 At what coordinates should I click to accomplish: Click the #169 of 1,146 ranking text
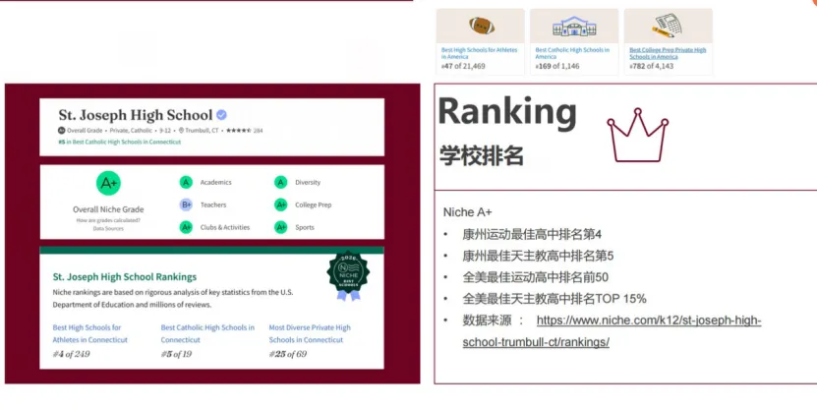click(557, 66)
